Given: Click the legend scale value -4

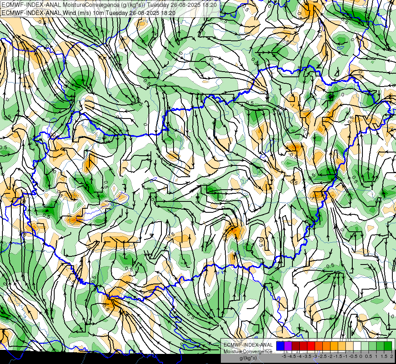Looking at the screenshot, I should click(x=299, y=356).
